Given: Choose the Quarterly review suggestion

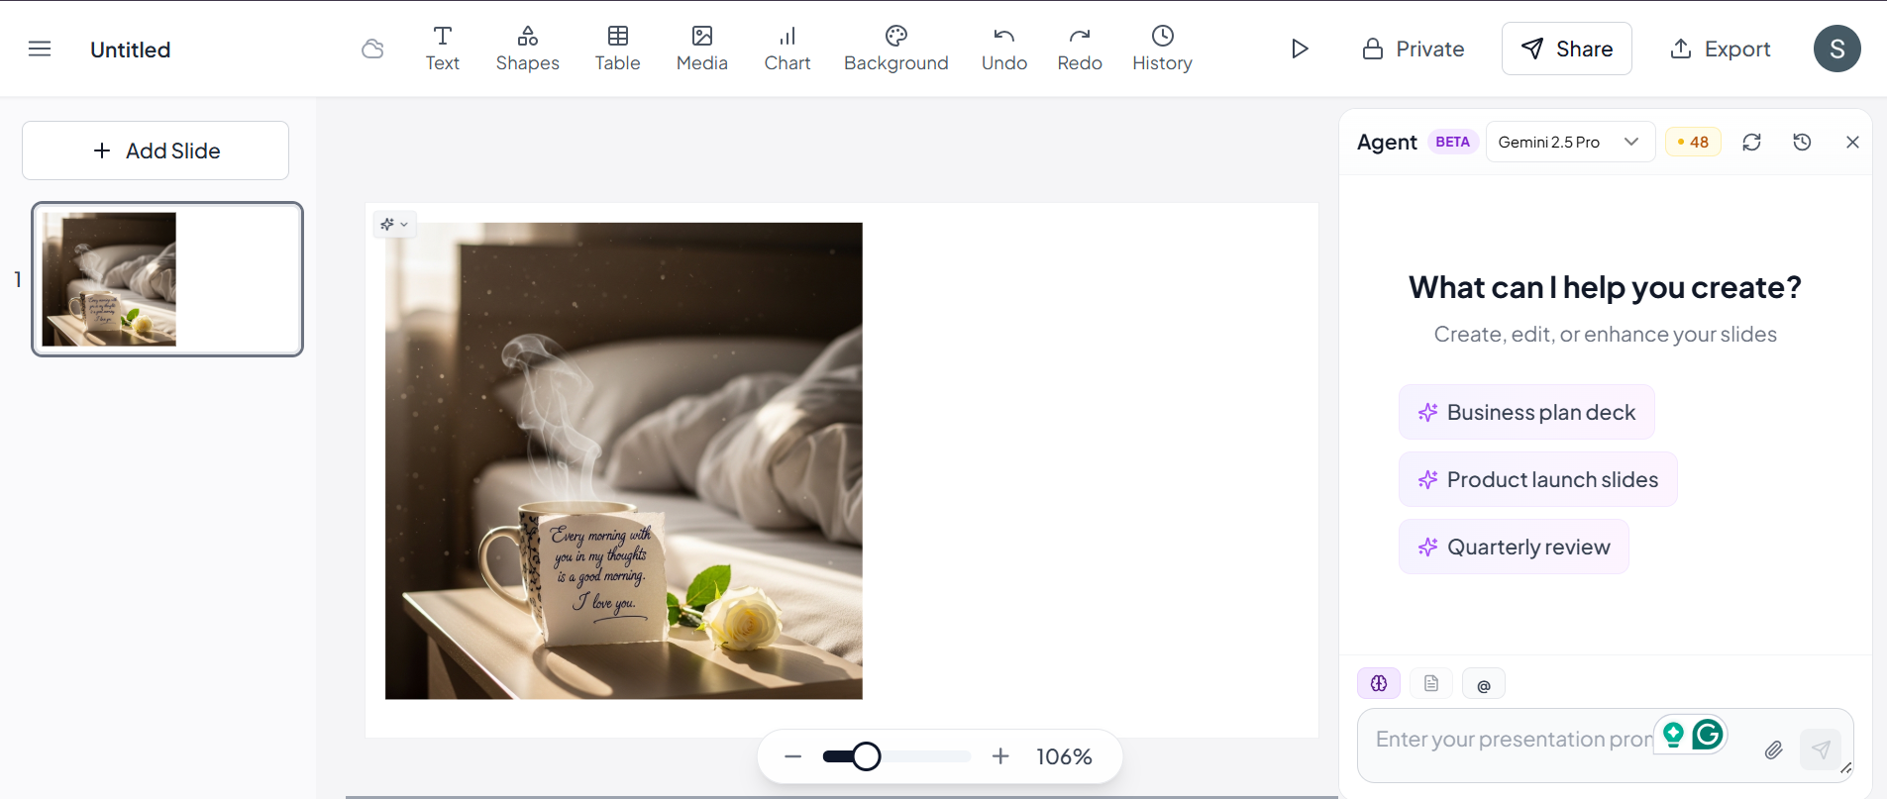Looking at the screenshot, I should pyautogui.click(x=1514, y=547).
